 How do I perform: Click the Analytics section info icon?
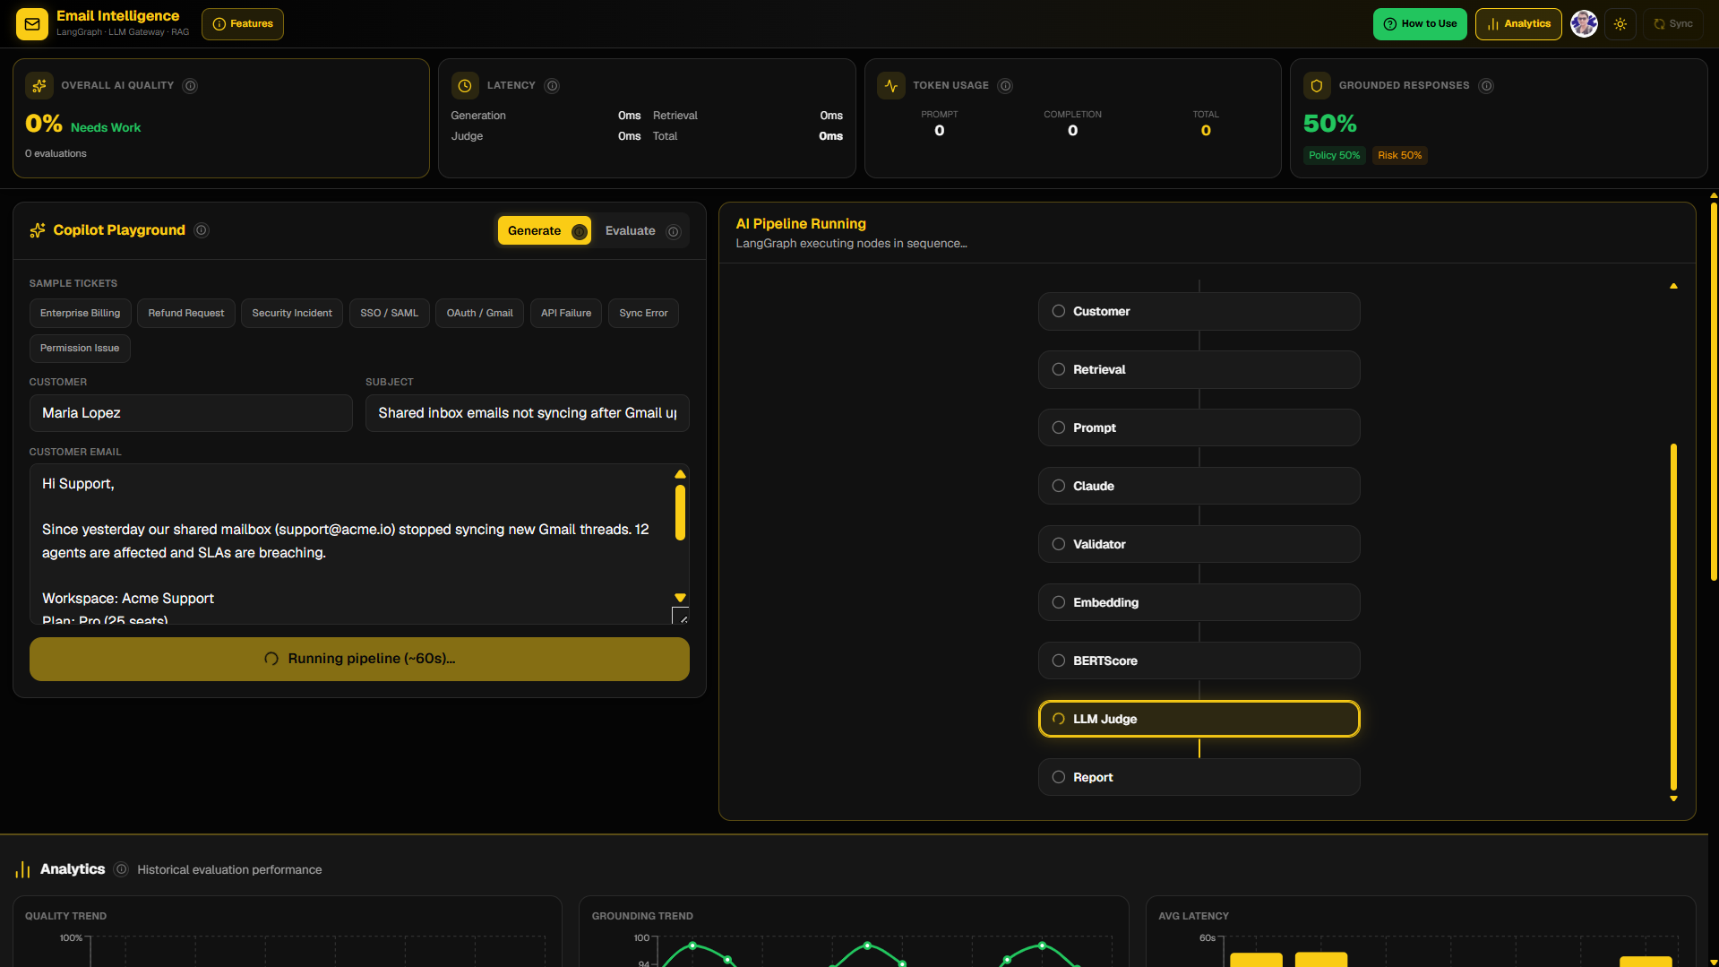click(122, 869)
